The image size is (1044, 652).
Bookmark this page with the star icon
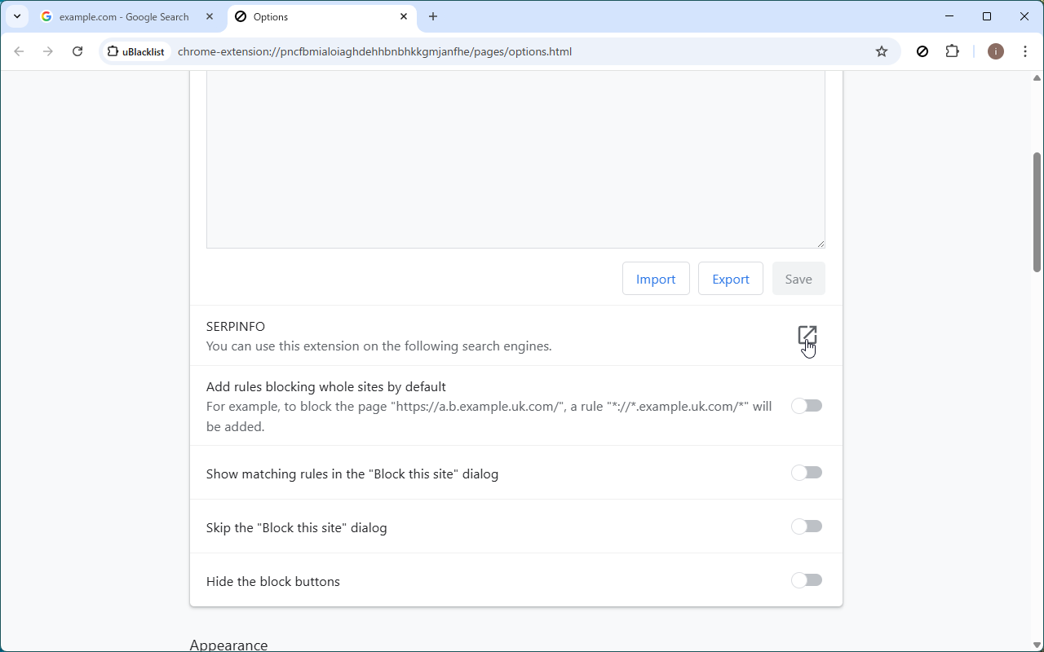882,51
